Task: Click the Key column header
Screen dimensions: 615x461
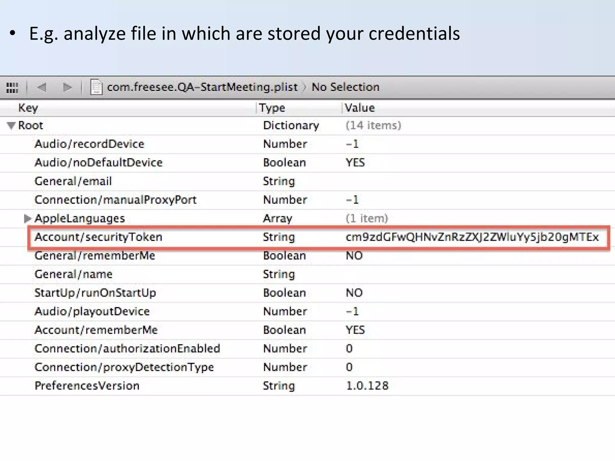Action: pos(28,108)
